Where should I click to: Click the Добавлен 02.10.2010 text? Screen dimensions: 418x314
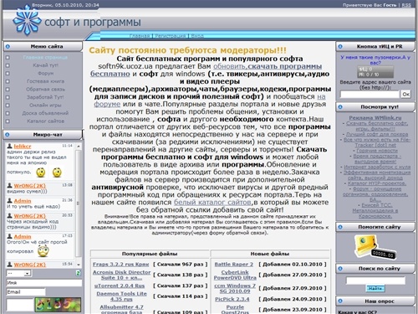(x=293, y=265)
